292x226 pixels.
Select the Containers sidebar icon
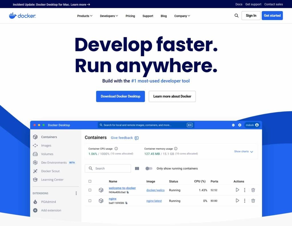35,137
